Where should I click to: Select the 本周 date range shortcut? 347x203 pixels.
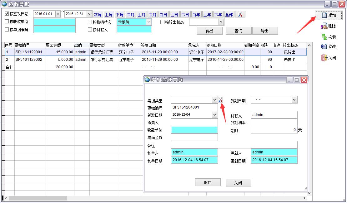tap(98, 15)
